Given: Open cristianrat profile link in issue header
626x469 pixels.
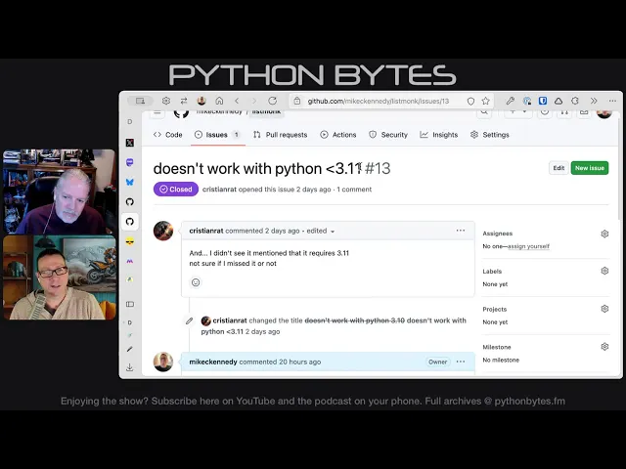Looking at the screenshot, I should pyautogui.click(x=219, y=190).
